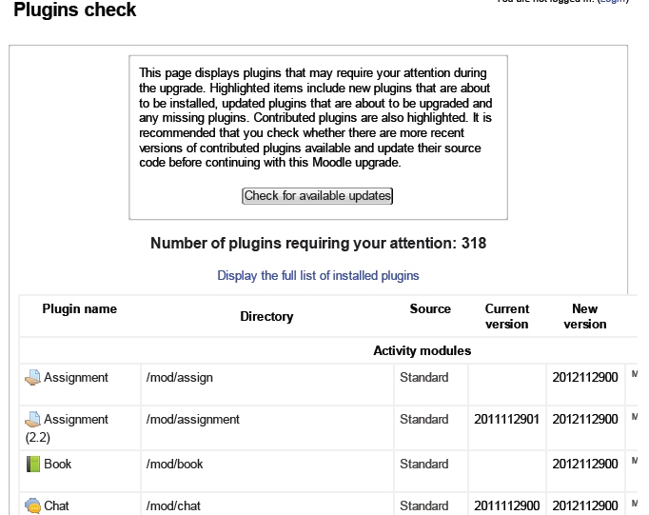Select the New version column header
The image size is (649, 515).
click(x=584, y=317)
